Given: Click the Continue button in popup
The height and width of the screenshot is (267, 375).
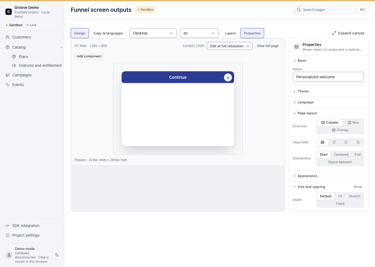Looking at the screenshot, I should pos(178,77).
